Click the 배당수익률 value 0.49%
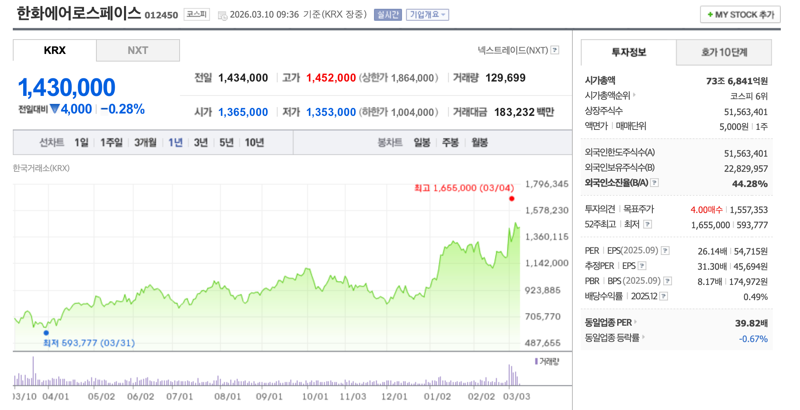800x410 pixels. 756,297
